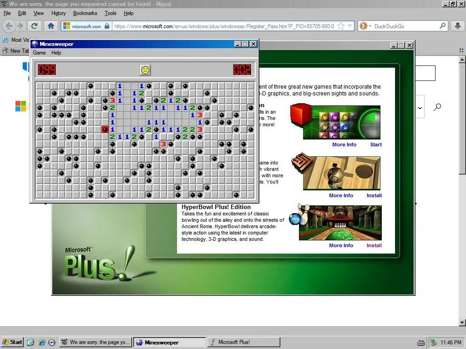Click the red exploded mine cell
This screenshot has height=349, width=466.
point(105,130)
